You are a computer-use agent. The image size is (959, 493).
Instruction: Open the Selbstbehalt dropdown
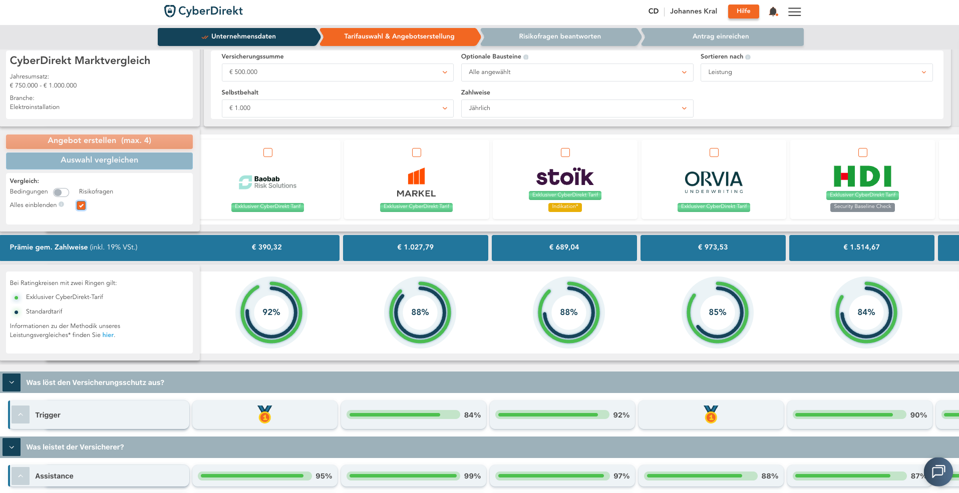coord(338,108)
